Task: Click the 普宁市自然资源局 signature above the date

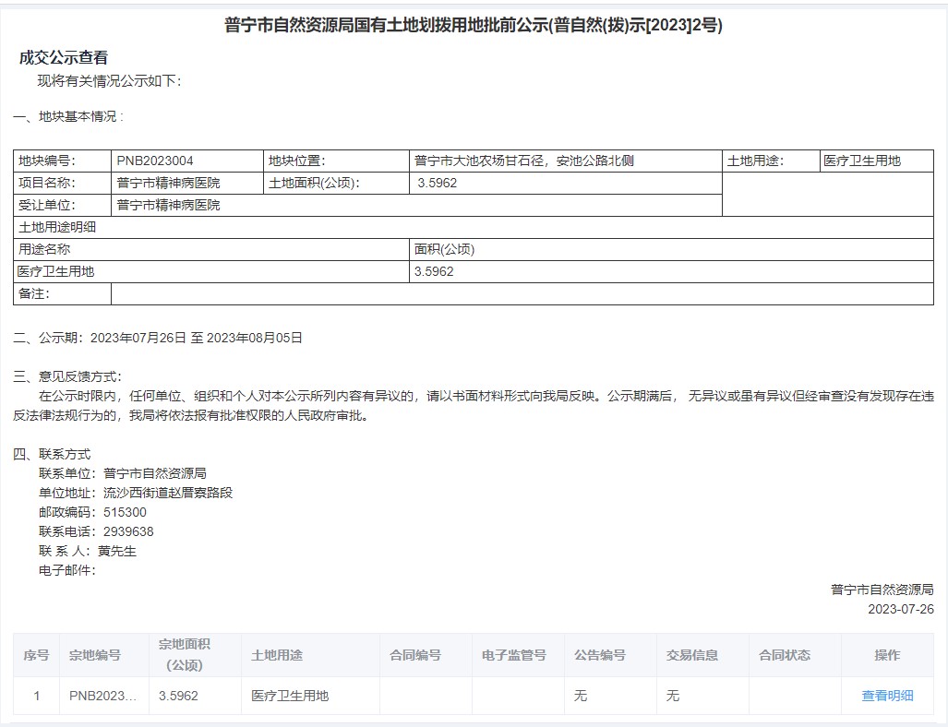Action: pos(882,590)
